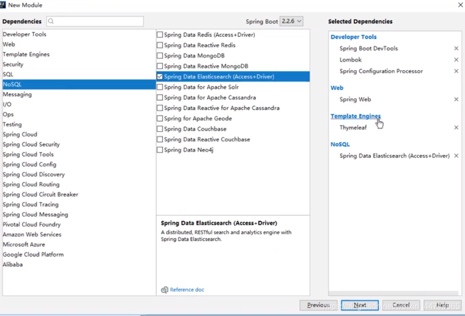Choose Pivotal Cloud Foundry category
Screen dimensions: 465x316
point(79,225)
